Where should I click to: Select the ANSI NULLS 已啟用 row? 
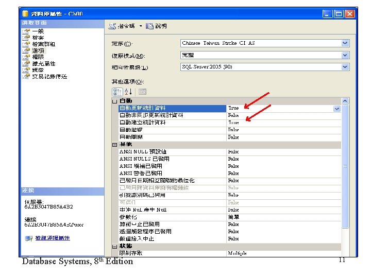coord(229,159)
